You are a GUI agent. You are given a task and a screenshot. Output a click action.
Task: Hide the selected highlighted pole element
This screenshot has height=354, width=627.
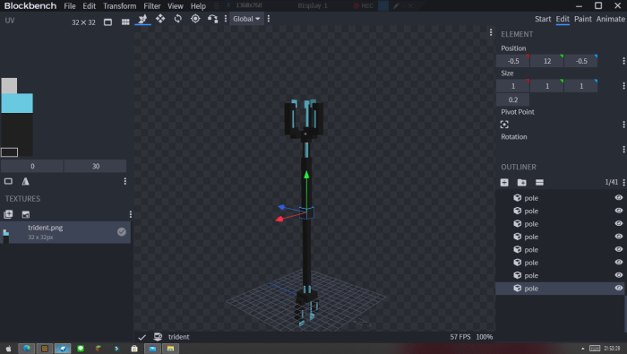tap(619, 288)
